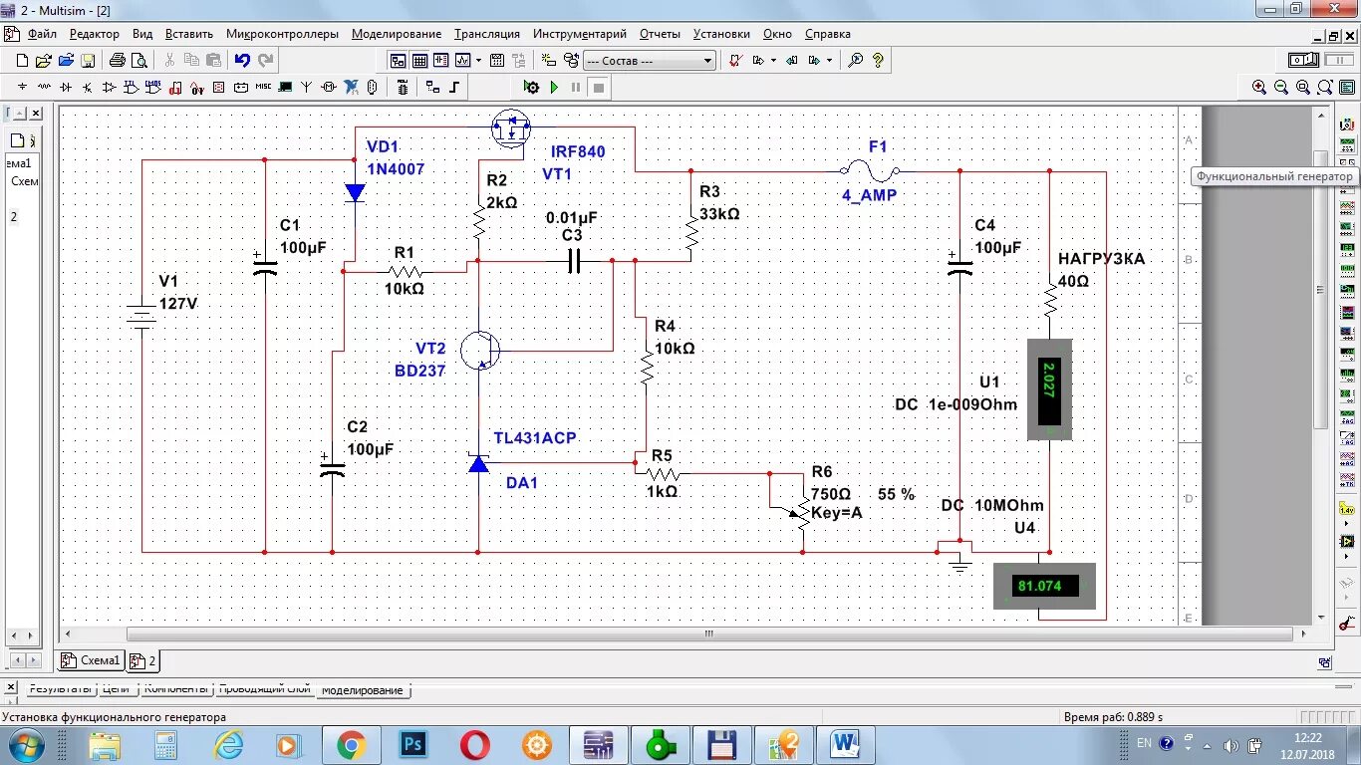Open the Результаты tab

60,689
